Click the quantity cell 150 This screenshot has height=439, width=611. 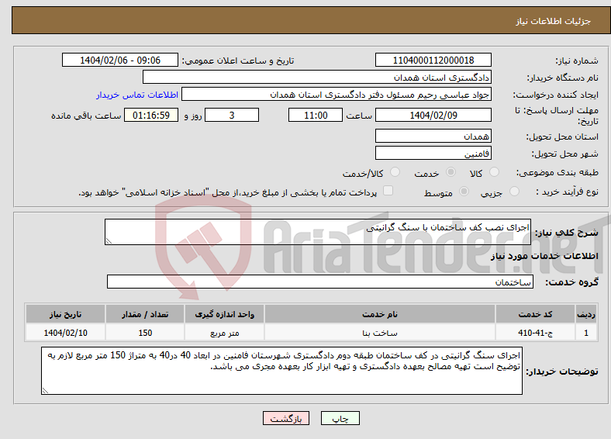145,333
